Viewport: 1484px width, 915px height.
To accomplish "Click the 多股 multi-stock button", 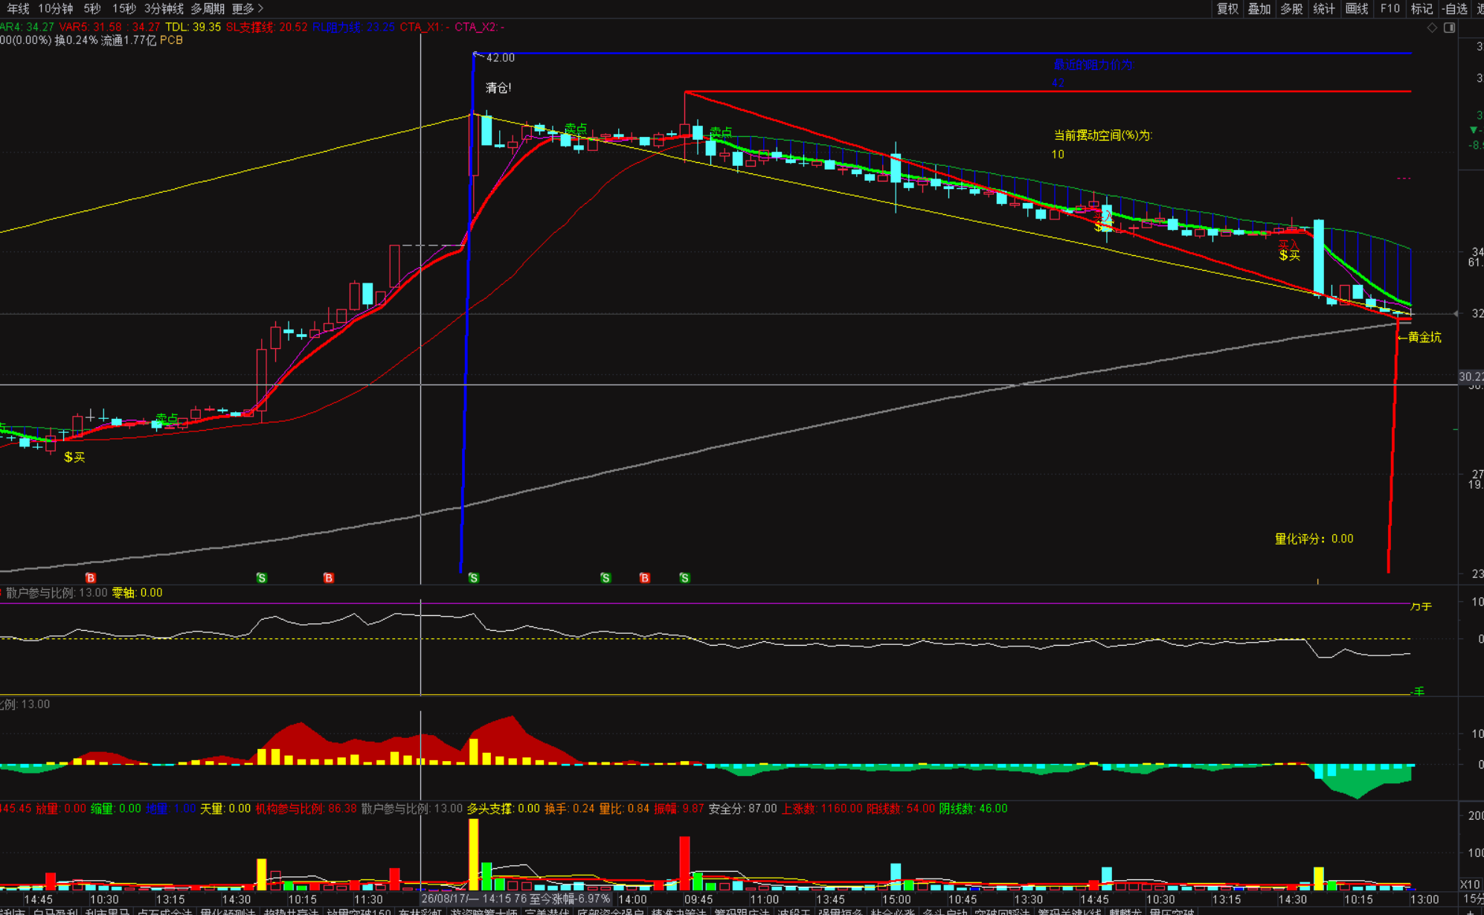I will point(1291,8).
